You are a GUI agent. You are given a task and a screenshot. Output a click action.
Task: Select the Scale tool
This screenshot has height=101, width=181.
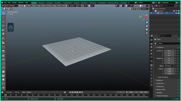pos(3,30)
